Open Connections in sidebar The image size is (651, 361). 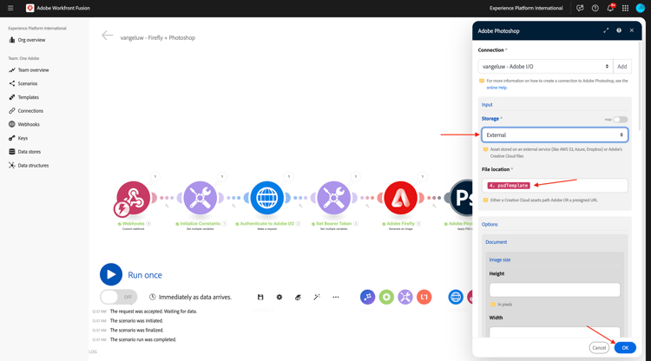pyautogui.click(x=30, y=111)
